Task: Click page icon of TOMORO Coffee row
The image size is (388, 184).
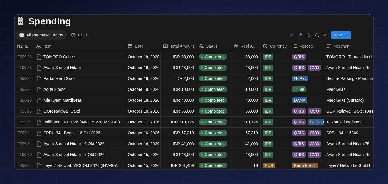Action: pos(39,57)
